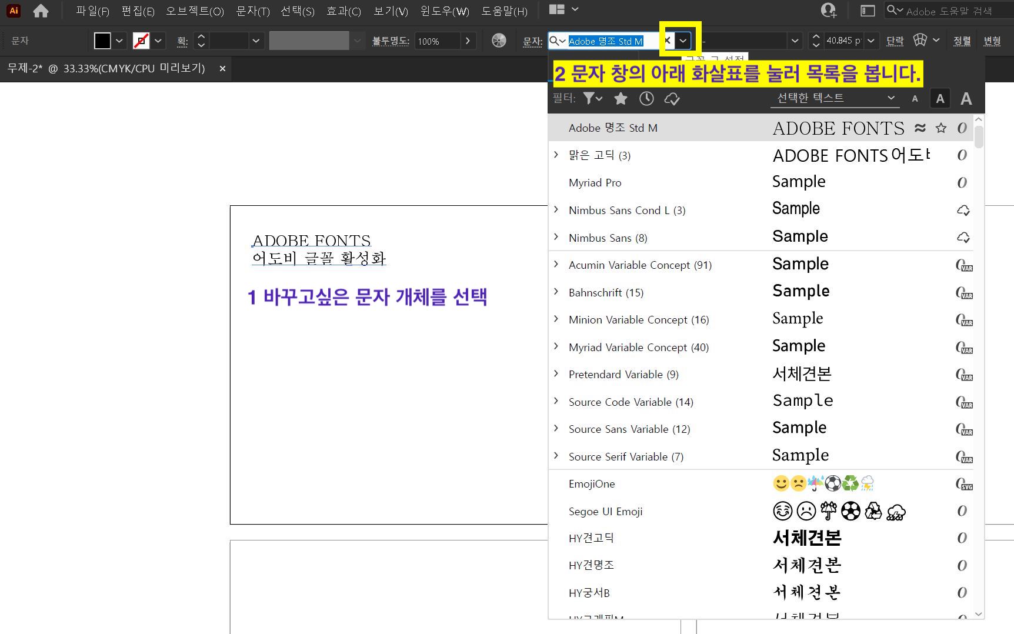This screenshot has width=1014, height=634.
Task: Open the stroke color dropdown arrow
Action: [158, 41]
